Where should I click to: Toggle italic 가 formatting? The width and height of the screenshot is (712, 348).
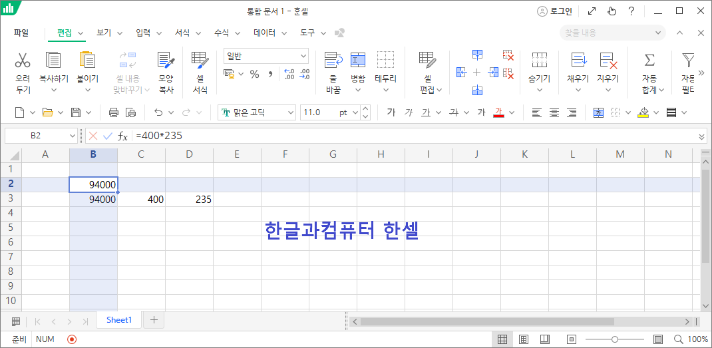408,112
